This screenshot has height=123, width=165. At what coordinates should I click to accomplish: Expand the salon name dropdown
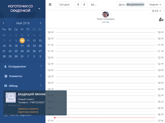pyautogui.click(x=39, y=9)
